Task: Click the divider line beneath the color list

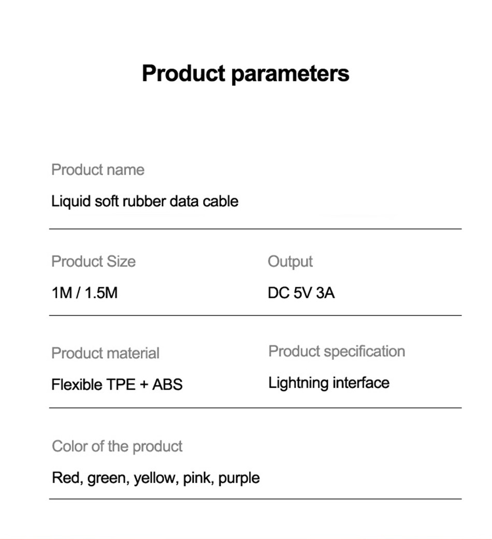Action: click(255, 499)
